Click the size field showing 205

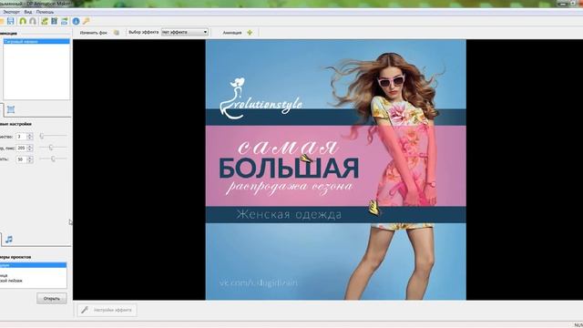21,148
